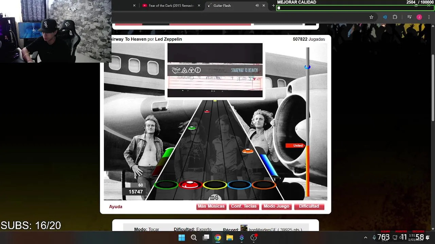
Task: Click the Modo: Tocar text
Action: [x=146, y=229]
